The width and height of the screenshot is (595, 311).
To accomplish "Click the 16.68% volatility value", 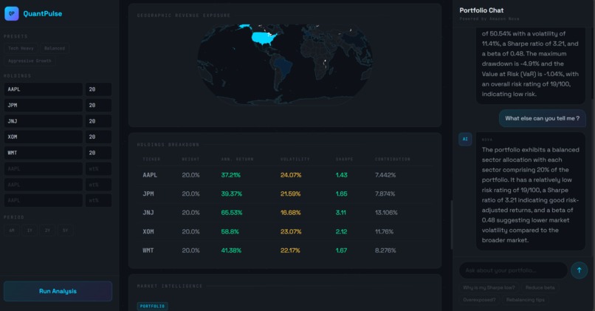I will 290,213.
